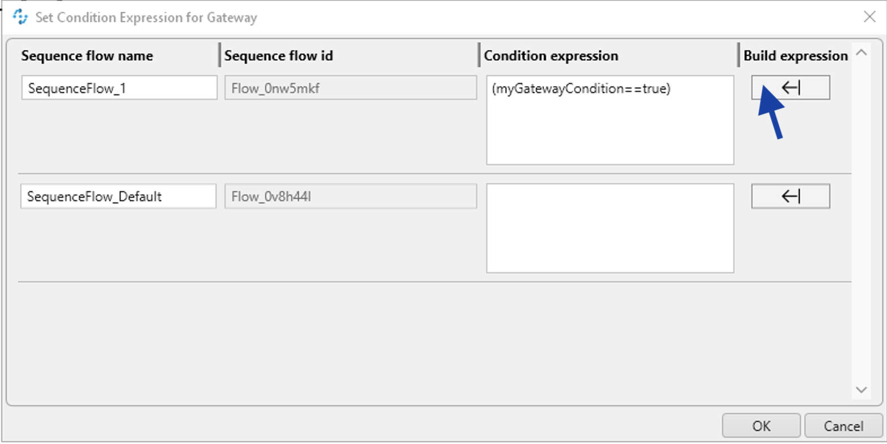The image size is (887, 444).
Task: Click the myGatewayCondition expression text box
Action: click(x=609, y=119)
